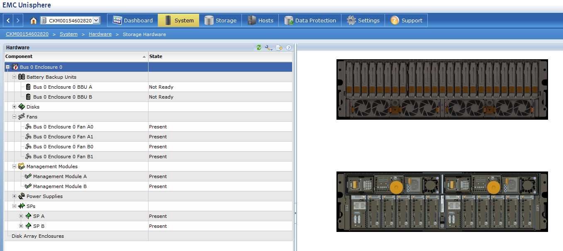Sort by the Component column header
The height and width of the screenshot is (251, 563).
point(76,56)
